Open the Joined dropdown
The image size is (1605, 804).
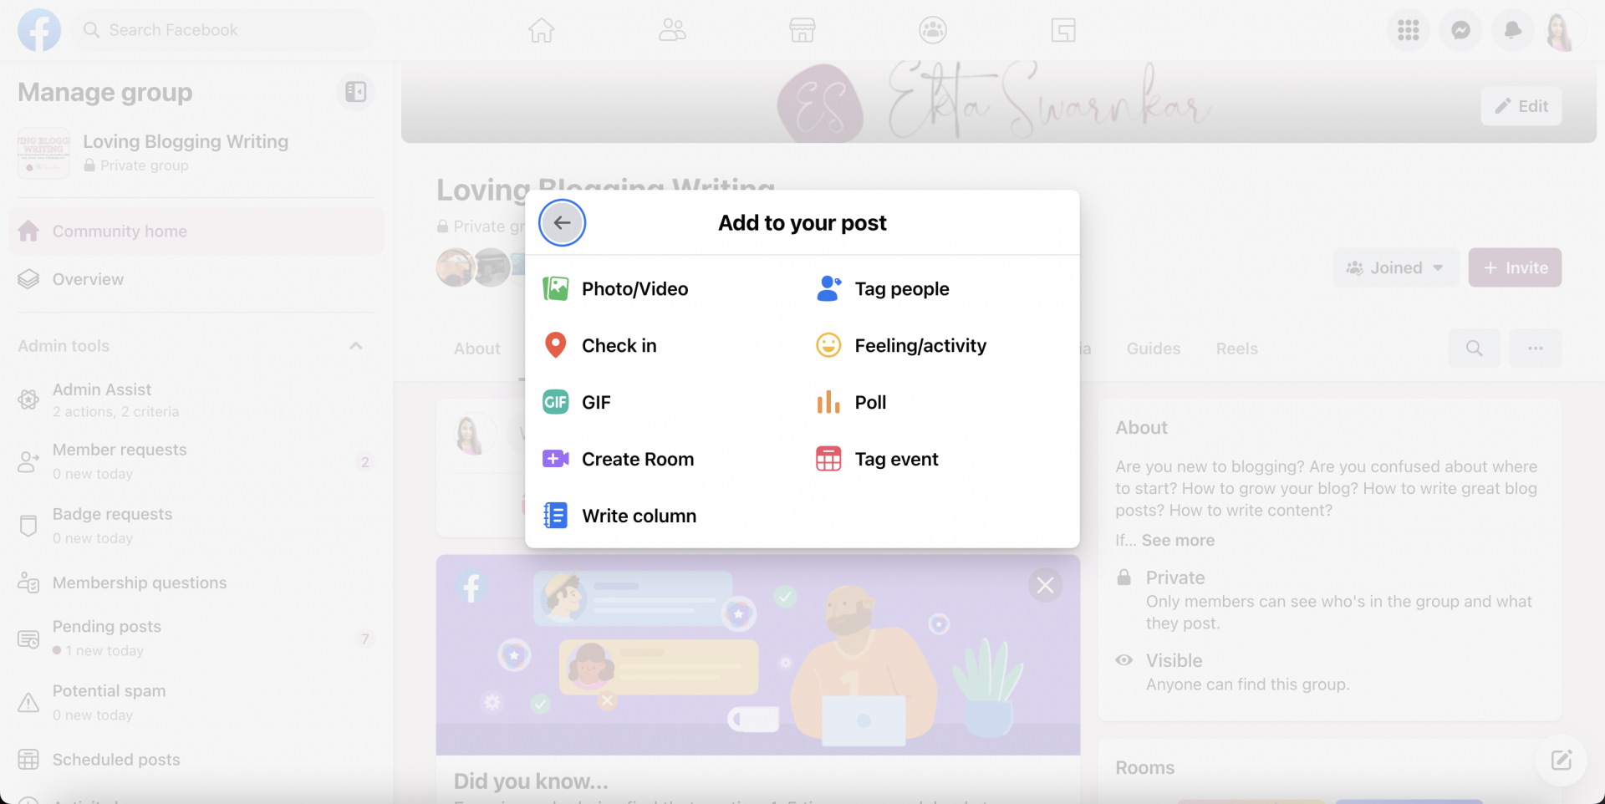coord(1394,267)
